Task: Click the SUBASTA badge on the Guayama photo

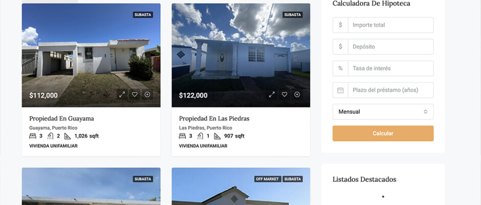Action: (x=143, y=15)
